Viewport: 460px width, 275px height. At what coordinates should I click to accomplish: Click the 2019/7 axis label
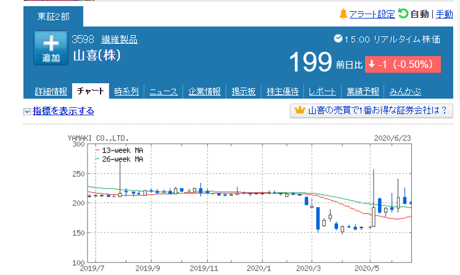coord(92,268)
